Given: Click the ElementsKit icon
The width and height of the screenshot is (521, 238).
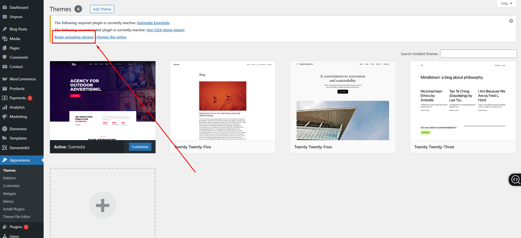Looking at the screenshot, I should point(5,148).
